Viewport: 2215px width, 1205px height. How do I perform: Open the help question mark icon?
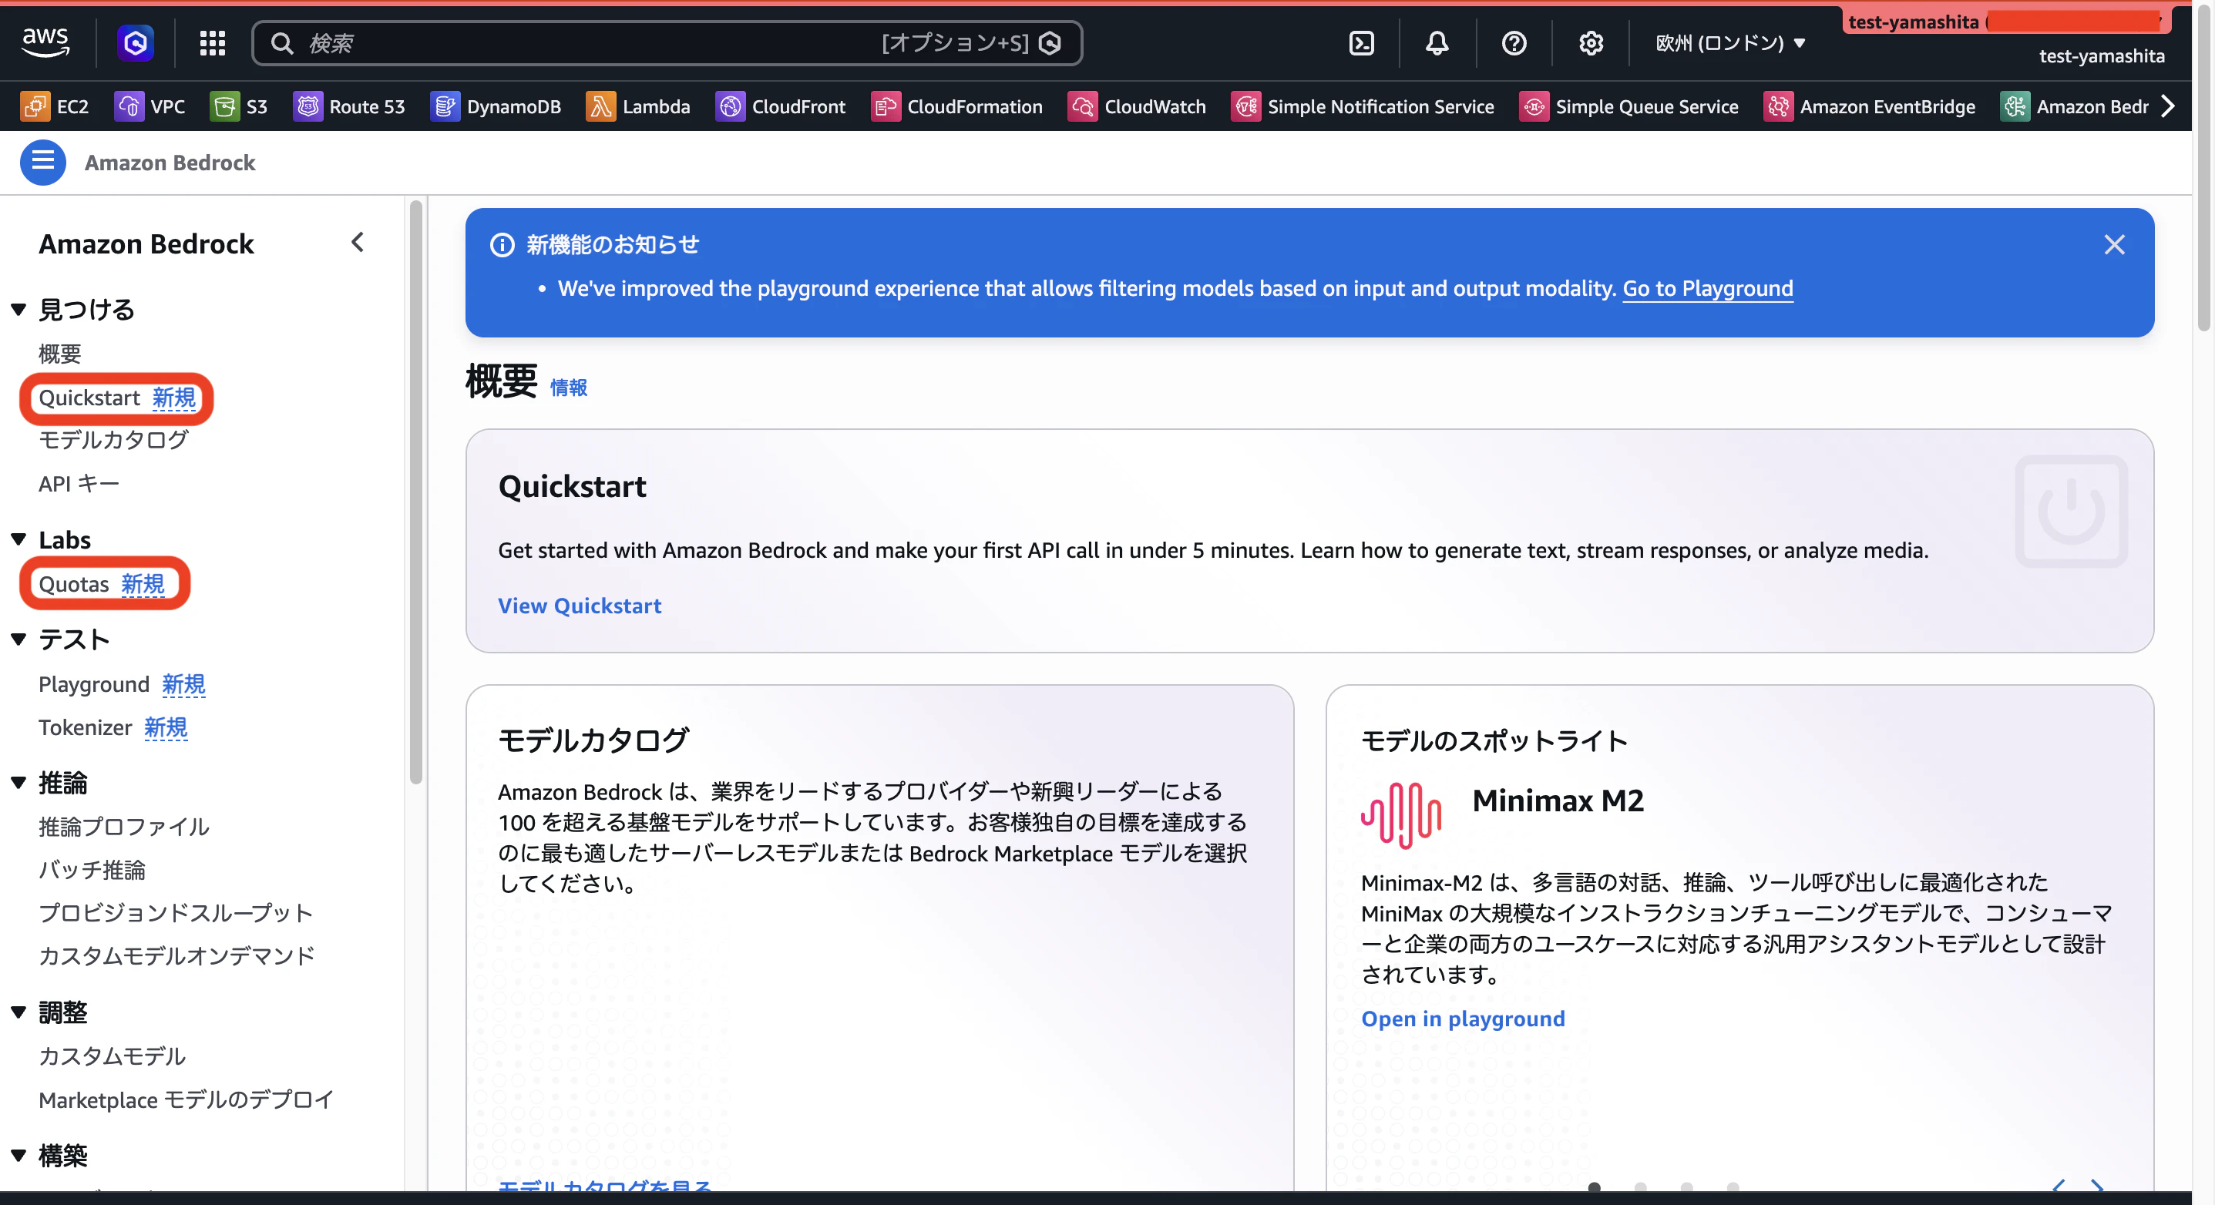[x=1514, y=43]
